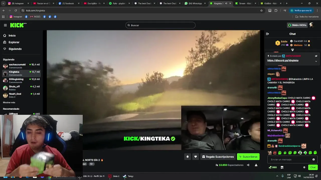This screenshot has width=321, height=180.
Task: Share the stream via share icon
Action: 248,165
